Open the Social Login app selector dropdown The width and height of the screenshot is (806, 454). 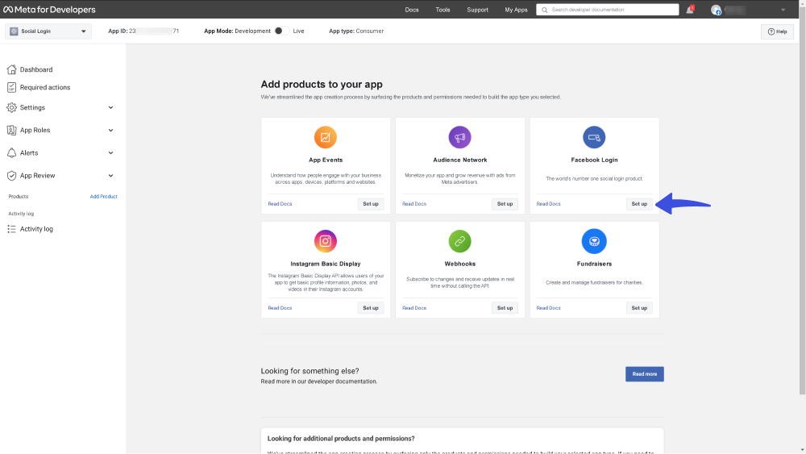point(48,31)
